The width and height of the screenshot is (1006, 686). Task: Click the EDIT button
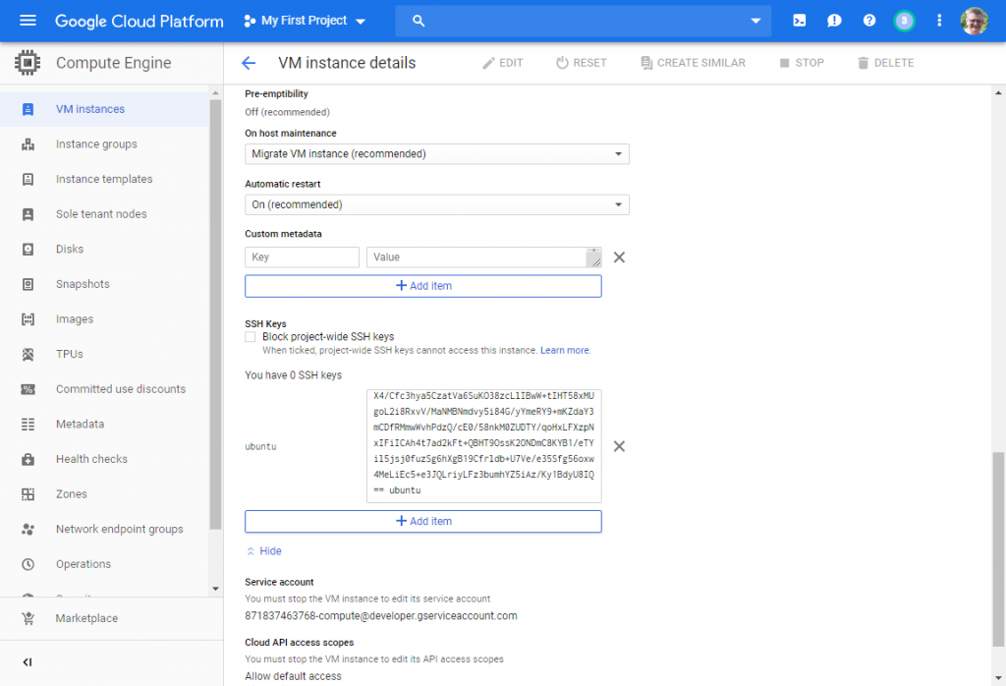click(502, 63)
